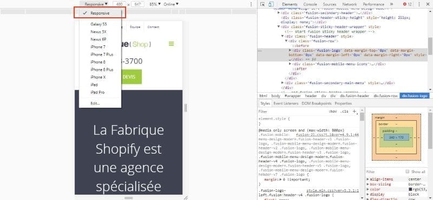Click the green hamburger menu on page
This screenshot has width=433, height=200.
pos(171,44)
